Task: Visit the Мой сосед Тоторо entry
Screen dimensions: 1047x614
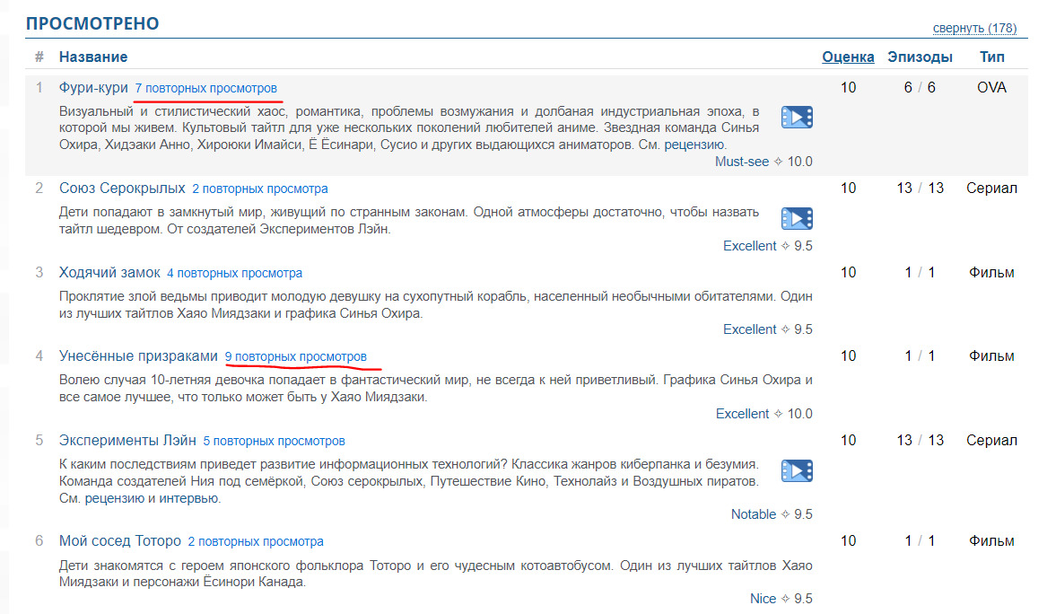Action: pos(120,541)
